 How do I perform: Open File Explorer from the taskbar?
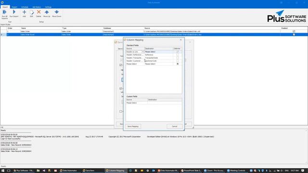[x=38, y=171]
